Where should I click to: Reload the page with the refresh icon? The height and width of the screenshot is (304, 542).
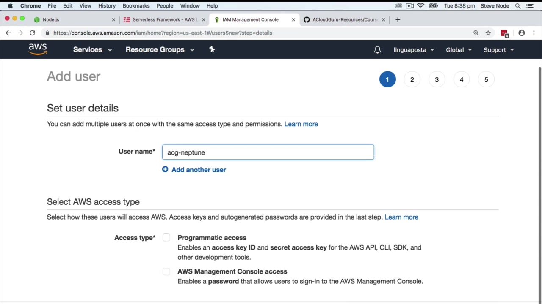[32, 33]
